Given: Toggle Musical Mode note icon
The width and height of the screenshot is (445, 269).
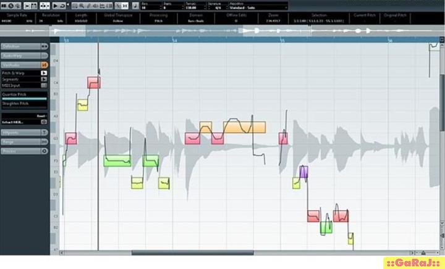Looking at the screenshot, I should tap(135, 6).
